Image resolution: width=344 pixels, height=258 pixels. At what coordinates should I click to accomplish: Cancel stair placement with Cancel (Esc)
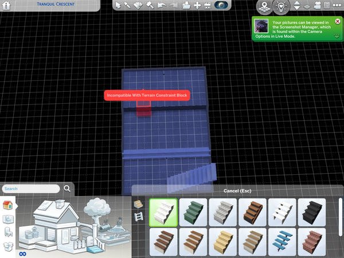(237, 191)
